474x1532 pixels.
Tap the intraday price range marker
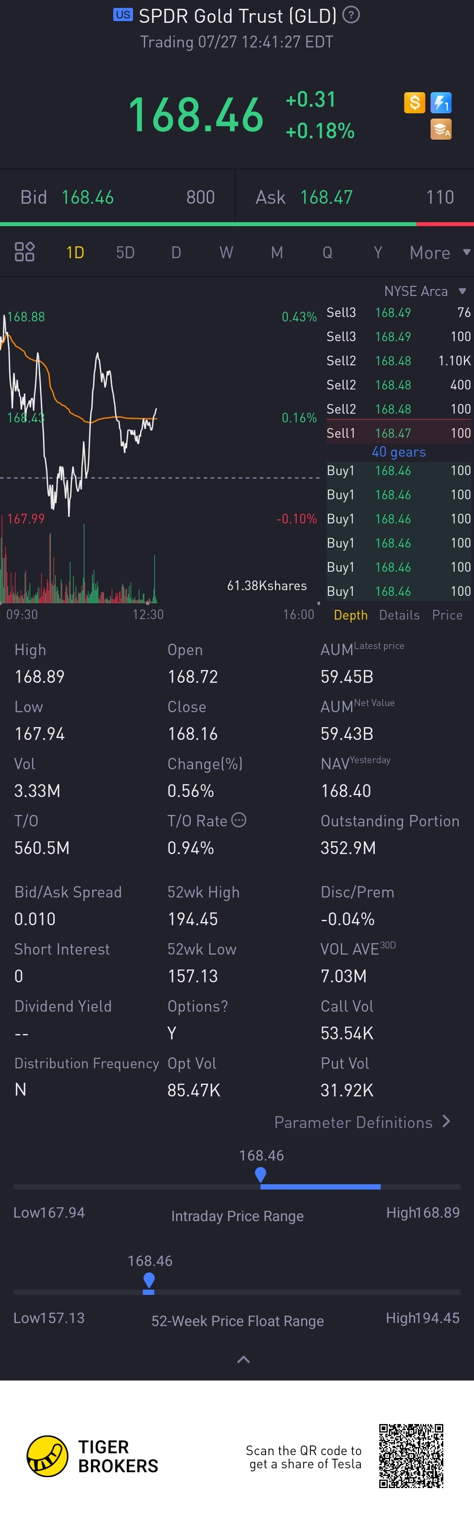tap(261, 1174)
